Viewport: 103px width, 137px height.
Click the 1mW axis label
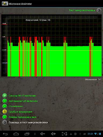pos(3,37)
